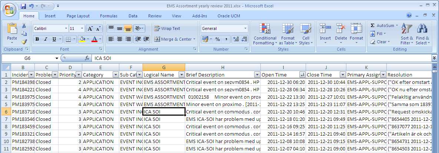Toggle Underline formatting
Image resolution: width=439 pixels, height=153 pixels.
tap(54, 39)
